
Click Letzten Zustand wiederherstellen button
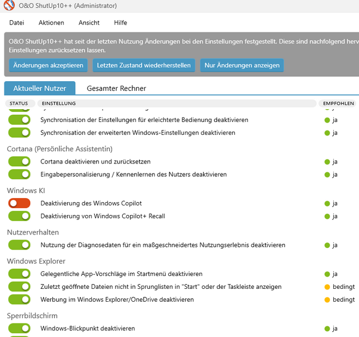(x=144, y=65)
